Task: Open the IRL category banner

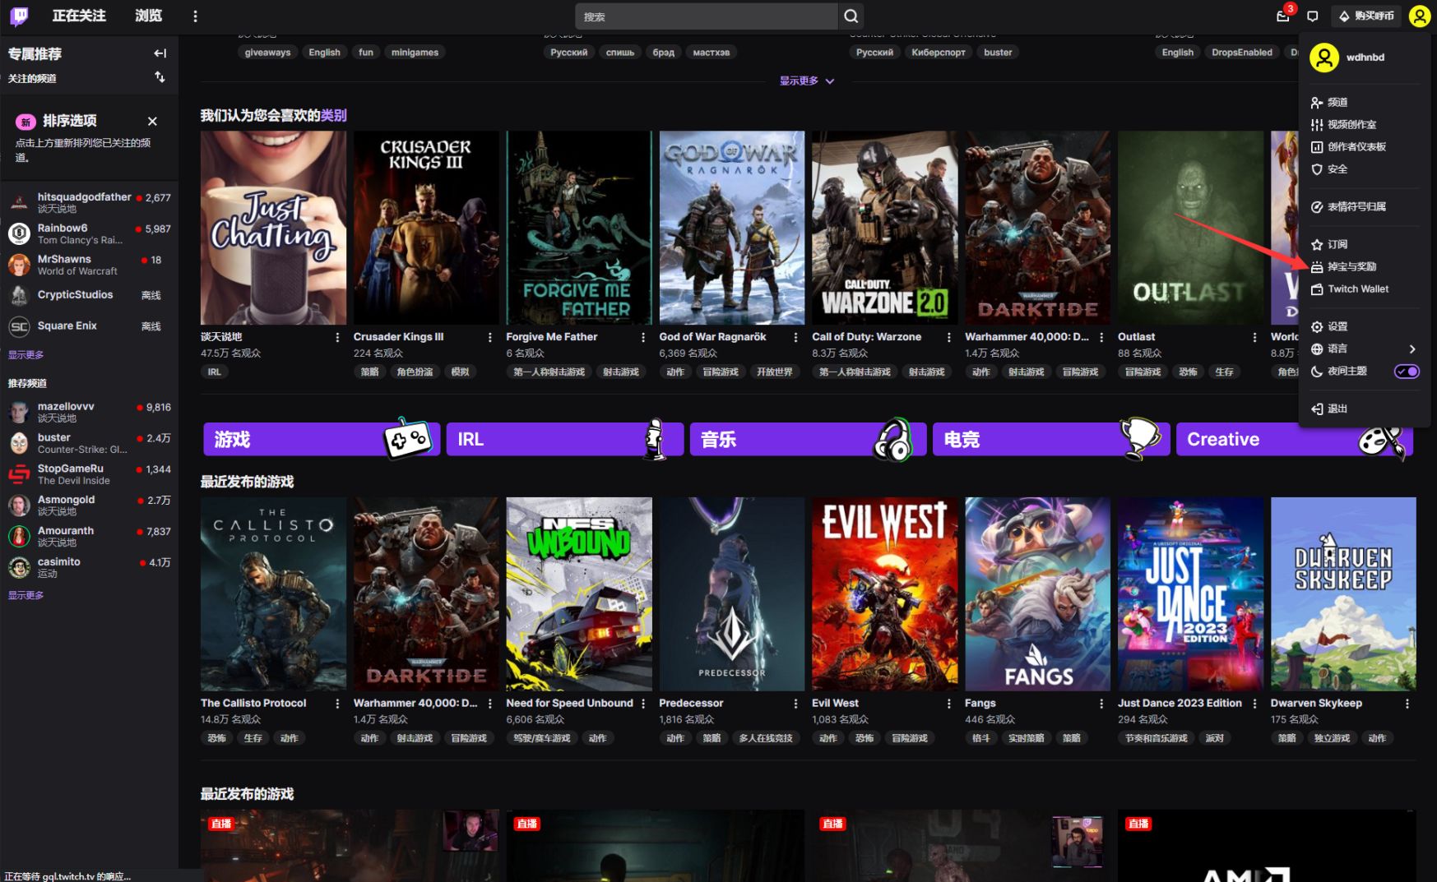Action: 564,440
